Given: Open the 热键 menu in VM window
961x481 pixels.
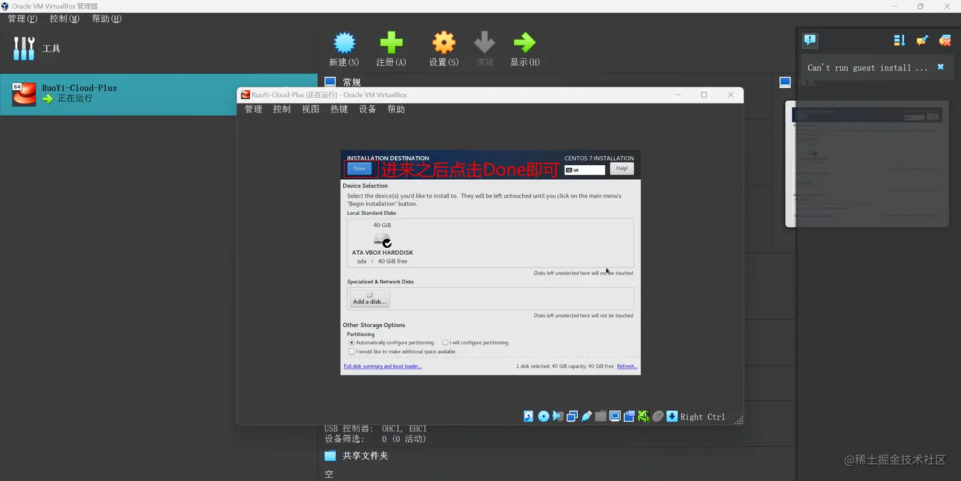Looking at the screenshot, I should pos(339,109).
